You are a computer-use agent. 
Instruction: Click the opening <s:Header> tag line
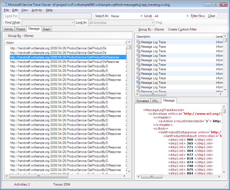click(x=162, y=117)
